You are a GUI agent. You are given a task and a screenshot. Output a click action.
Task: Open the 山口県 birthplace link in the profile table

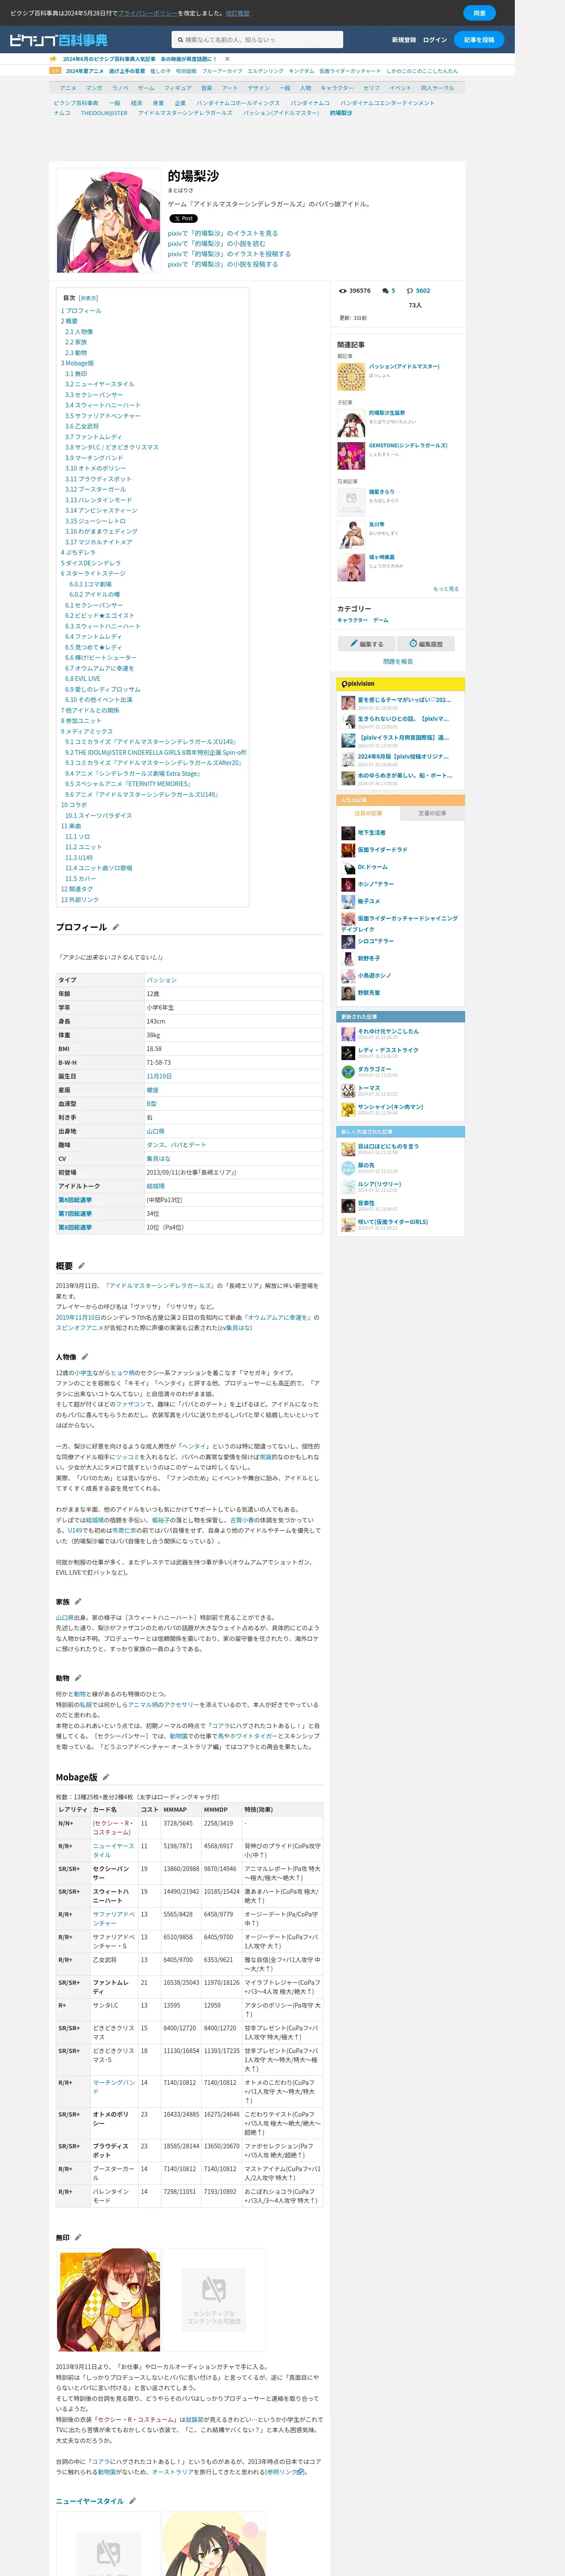click(156, 1131)
